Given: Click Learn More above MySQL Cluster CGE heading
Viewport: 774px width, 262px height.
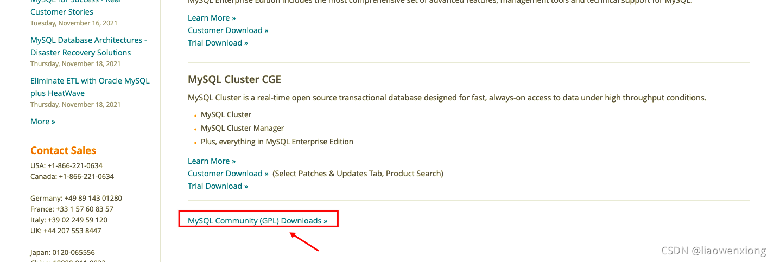Looking at the screenshot, I should [212, 18].
